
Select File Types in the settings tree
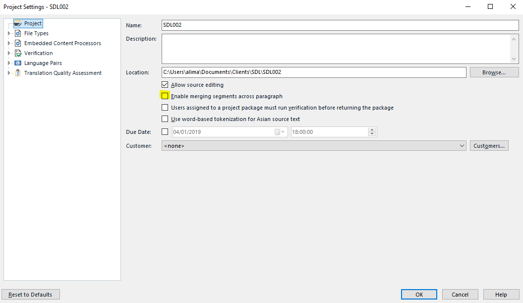click(x=36, y=33)
